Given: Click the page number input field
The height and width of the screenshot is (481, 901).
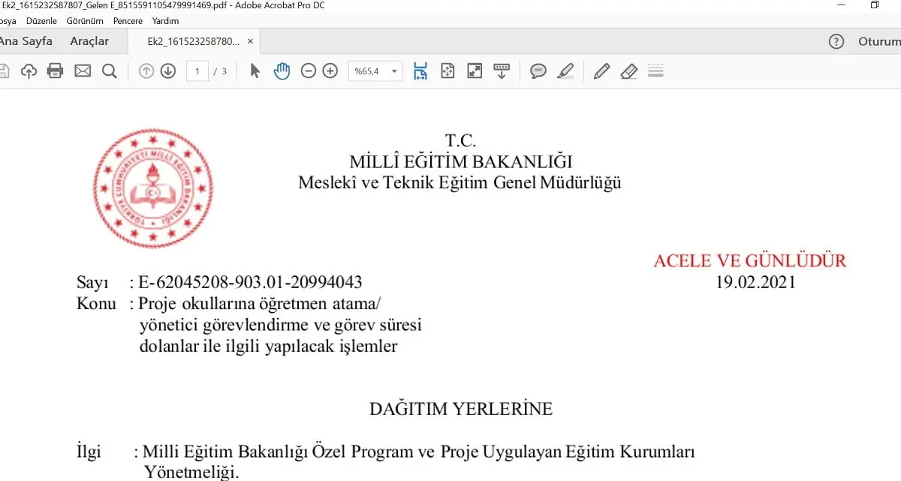Looking at the screenshot, I should click(x=197, y=71).
